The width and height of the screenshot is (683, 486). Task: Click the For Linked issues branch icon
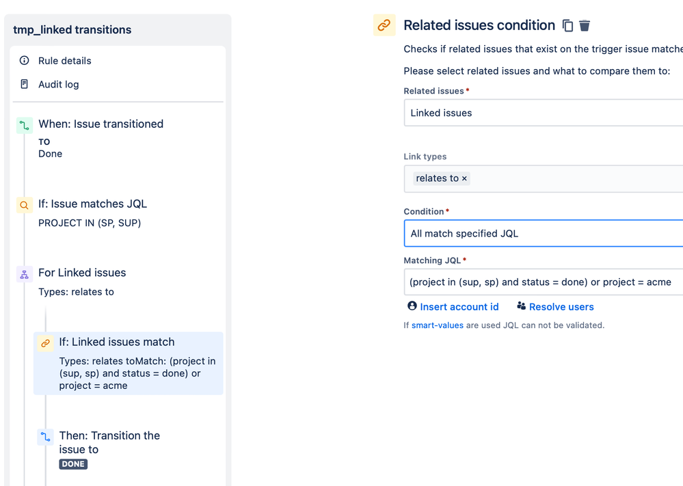tap(25, 274)
